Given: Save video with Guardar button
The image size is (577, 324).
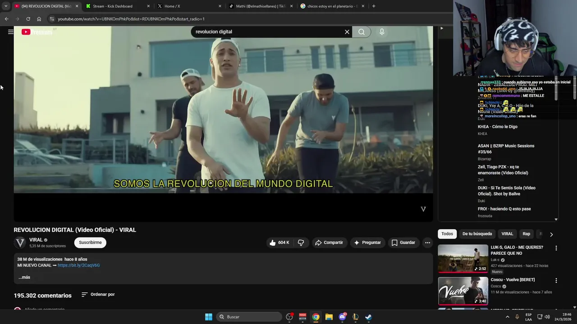Looking at the screenshot, I should pos(403,243).
